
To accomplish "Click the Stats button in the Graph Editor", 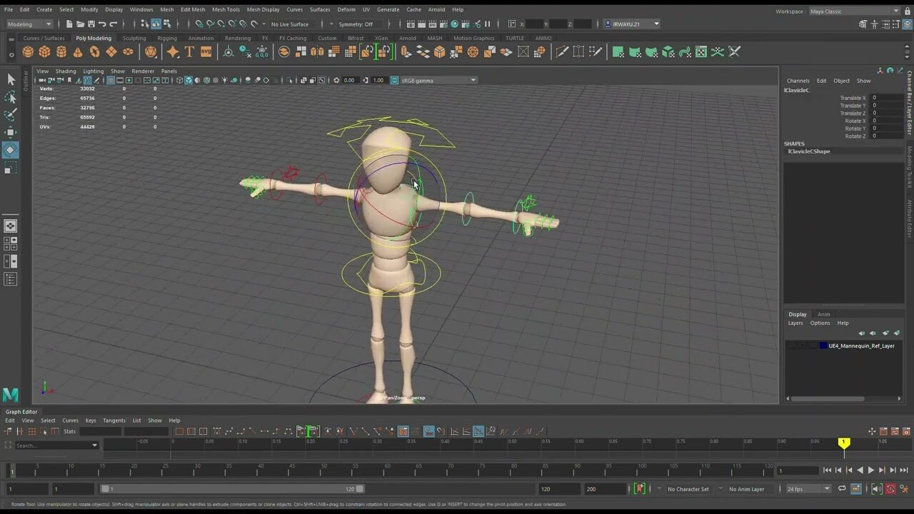I will point(69,431).
